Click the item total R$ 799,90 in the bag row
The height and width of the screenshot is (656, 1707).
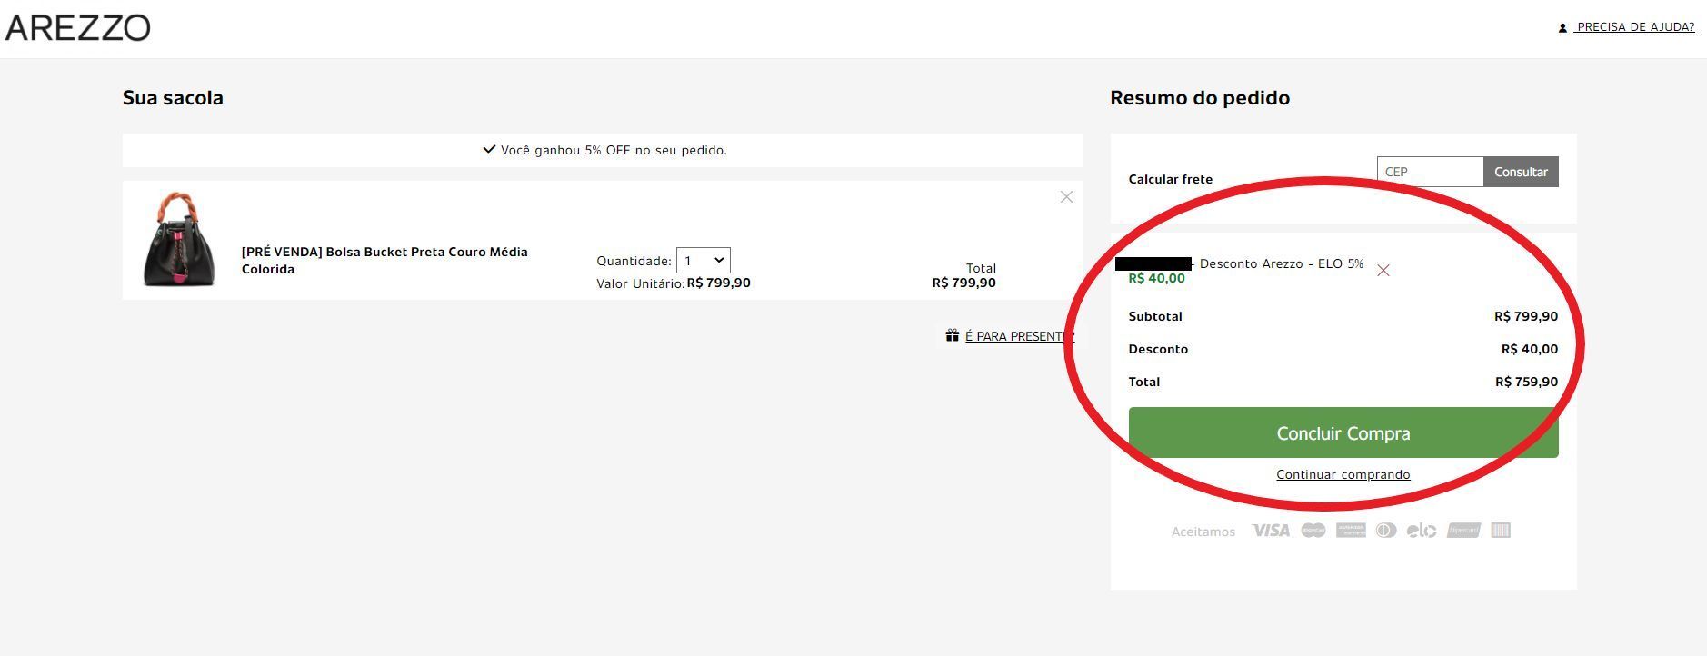[963, 283]
